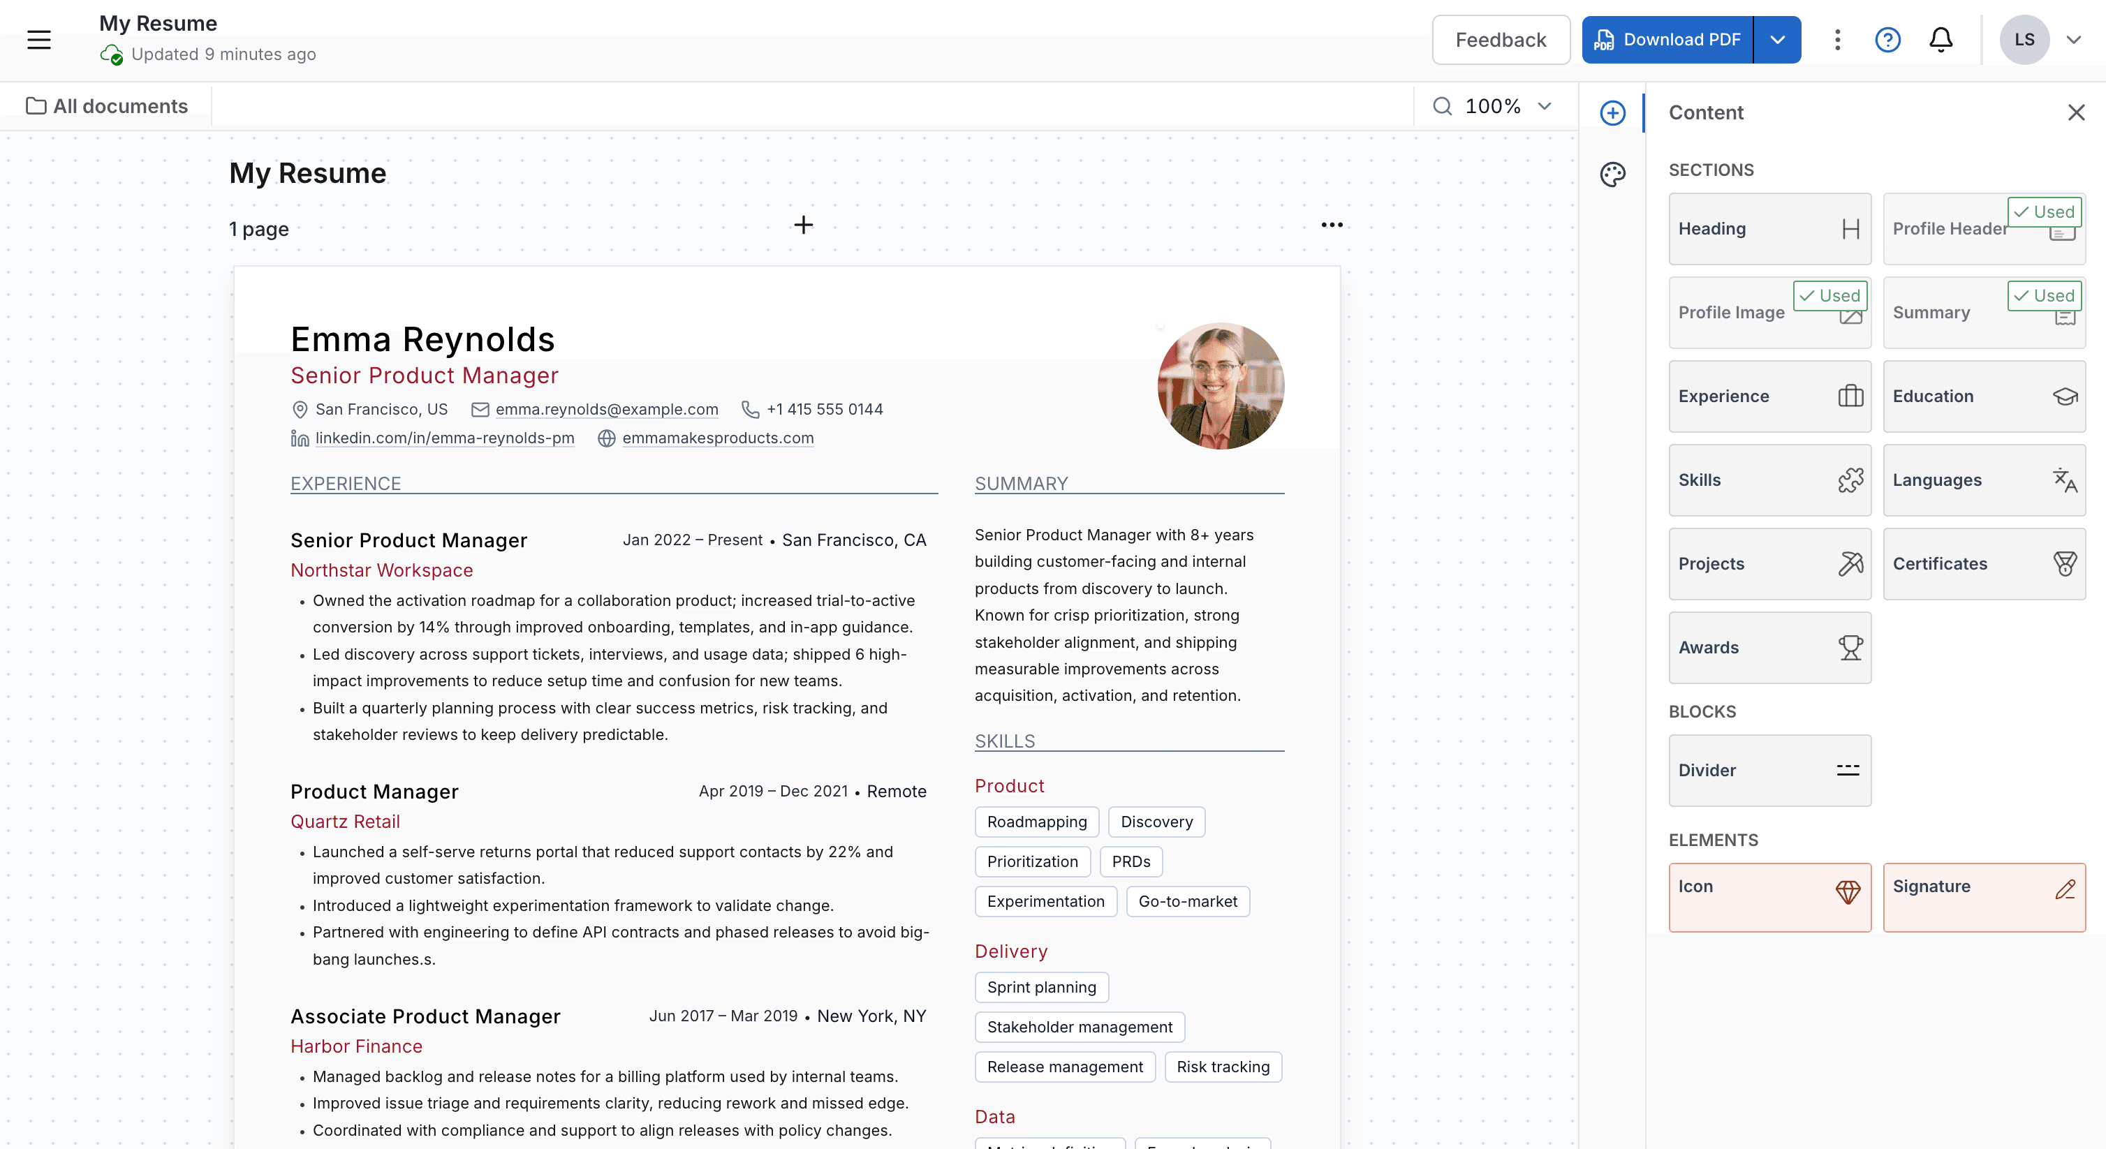Select the Profile Header section card

(1983, 229)
